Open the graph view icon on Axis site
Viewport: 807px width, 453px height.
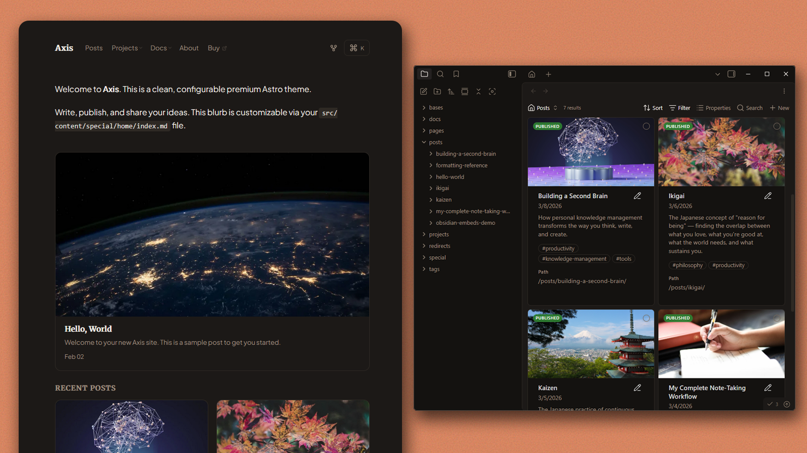pos(333,48)
